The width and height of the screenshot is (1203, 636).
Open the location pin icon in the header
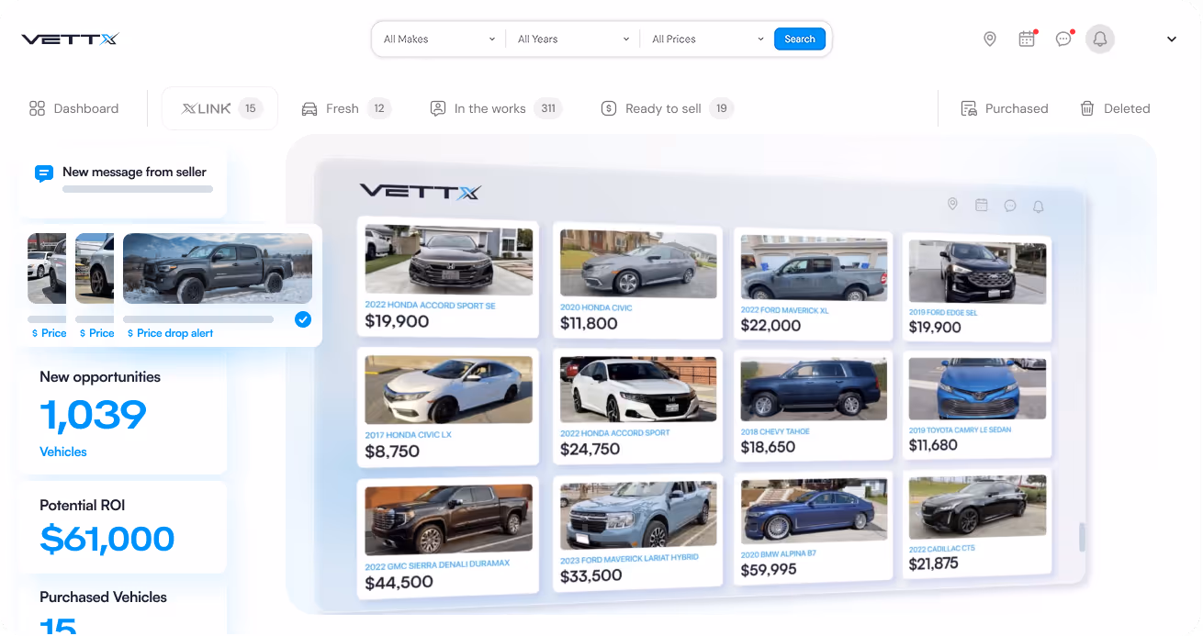click(990, 39)
